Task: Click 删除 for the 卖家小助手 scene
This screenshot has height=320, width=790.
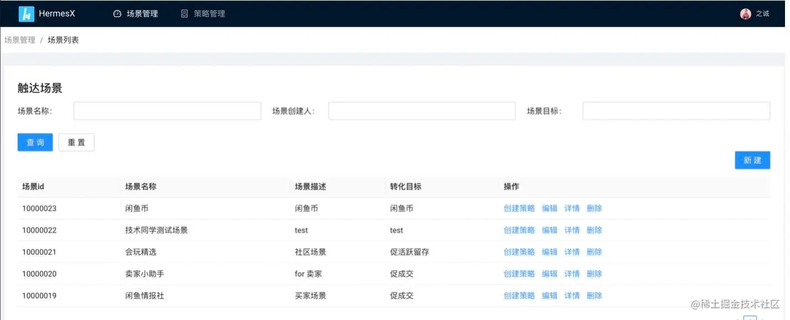Action: (x=594, y=273)
